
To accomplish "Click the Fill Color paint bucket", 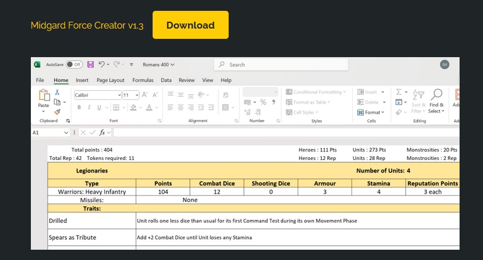I will pyautogui.click(x=133, y=107).
